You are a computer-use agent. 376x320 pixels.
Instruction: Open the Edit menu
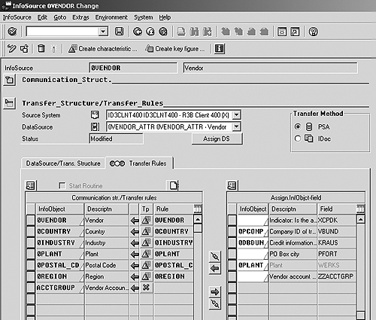tap(42, 17)
